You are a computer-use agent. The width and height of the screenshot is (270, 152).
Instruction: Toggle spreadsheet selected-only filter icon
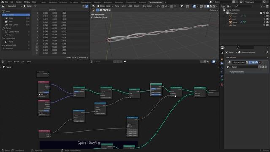(84, 6)
